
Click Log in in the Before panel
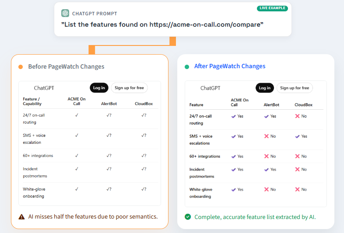click(99, 88)
